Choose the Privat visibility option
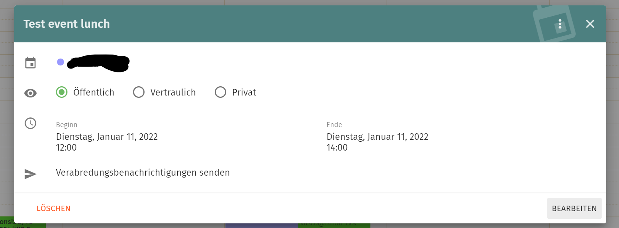Screen dimensions: 619x228 pyautogui.click(x=220, y=92)
